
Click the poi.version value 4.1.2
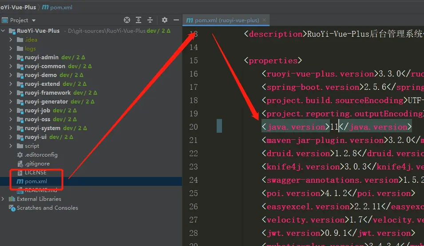coord(336,193)
